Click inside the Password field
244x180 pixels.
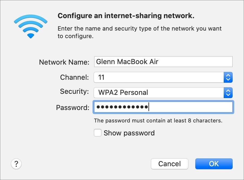[x=163, y=107]
